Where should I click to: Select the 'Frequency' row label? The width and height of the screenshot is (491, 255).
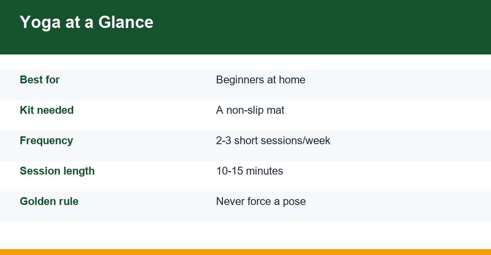pyautogui.click(x=46, y=141)
